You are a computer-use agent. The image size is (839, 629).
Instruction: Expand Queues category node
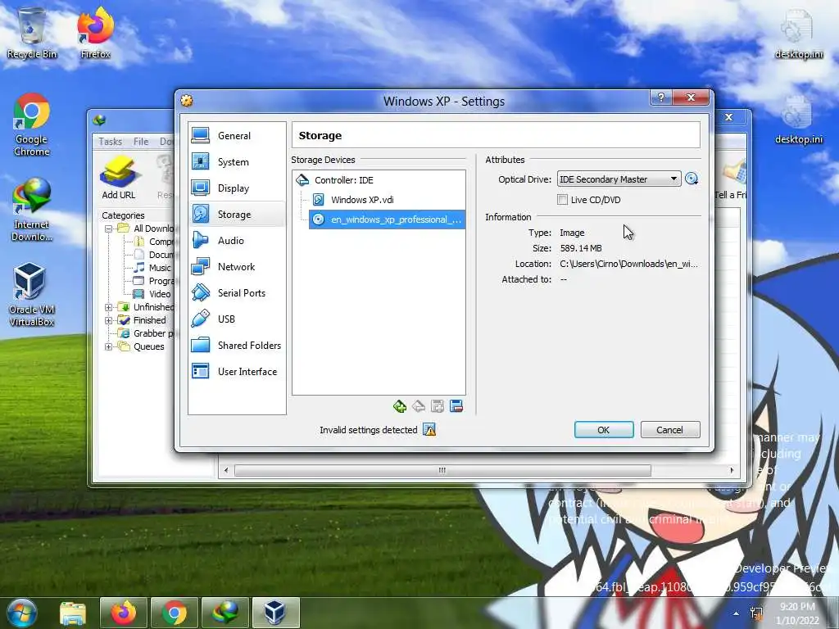[x=109, y=346]
